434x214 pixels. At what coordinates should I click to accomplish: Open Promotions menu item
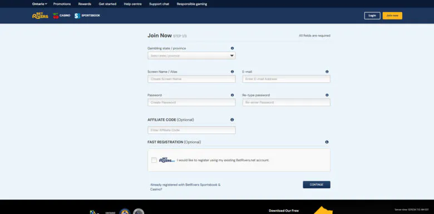click(62, 4)
